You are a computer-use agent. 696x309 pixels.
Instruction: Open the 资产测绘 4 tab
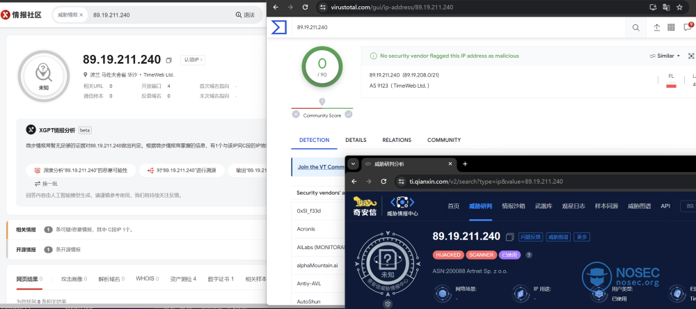click(183, 279)
